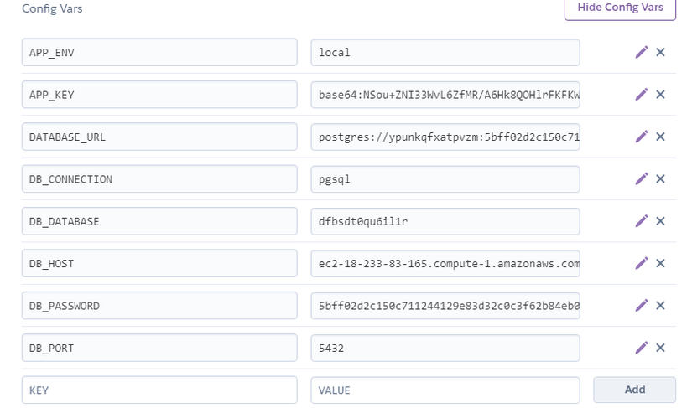The image size is (692, 408).
Task: Edit the DB_PORT config var
Action: pyautogui.click(x=642, y=348)
